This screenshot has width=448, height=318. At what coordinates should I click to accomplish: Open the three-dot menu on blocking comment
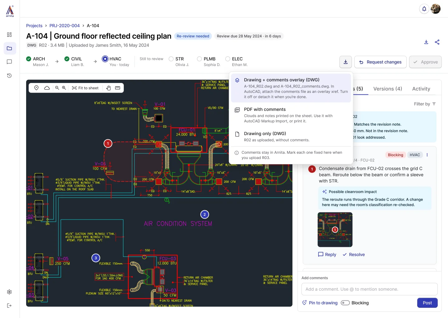click(427, 155)
